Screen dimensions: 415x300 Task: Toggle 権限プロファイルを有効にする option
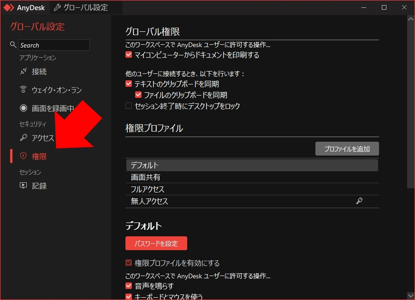coord(128,262)
